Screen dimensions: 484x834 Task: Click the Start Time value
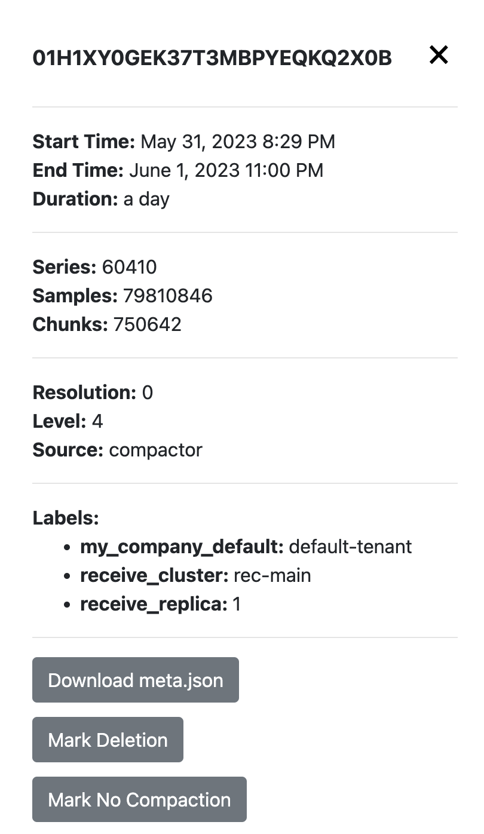(x=237, y=142)
